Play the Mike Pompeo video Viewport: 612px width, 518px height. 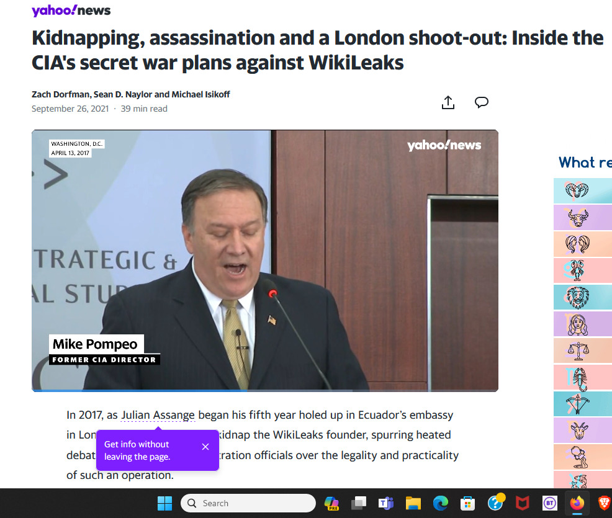pos(264,261)
